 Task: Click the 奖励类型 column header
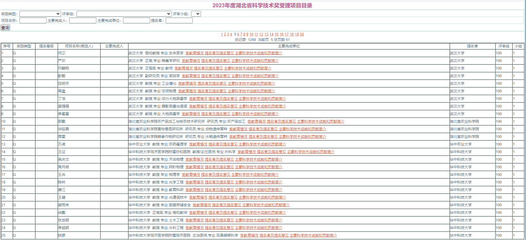click(x=24, y=46)
